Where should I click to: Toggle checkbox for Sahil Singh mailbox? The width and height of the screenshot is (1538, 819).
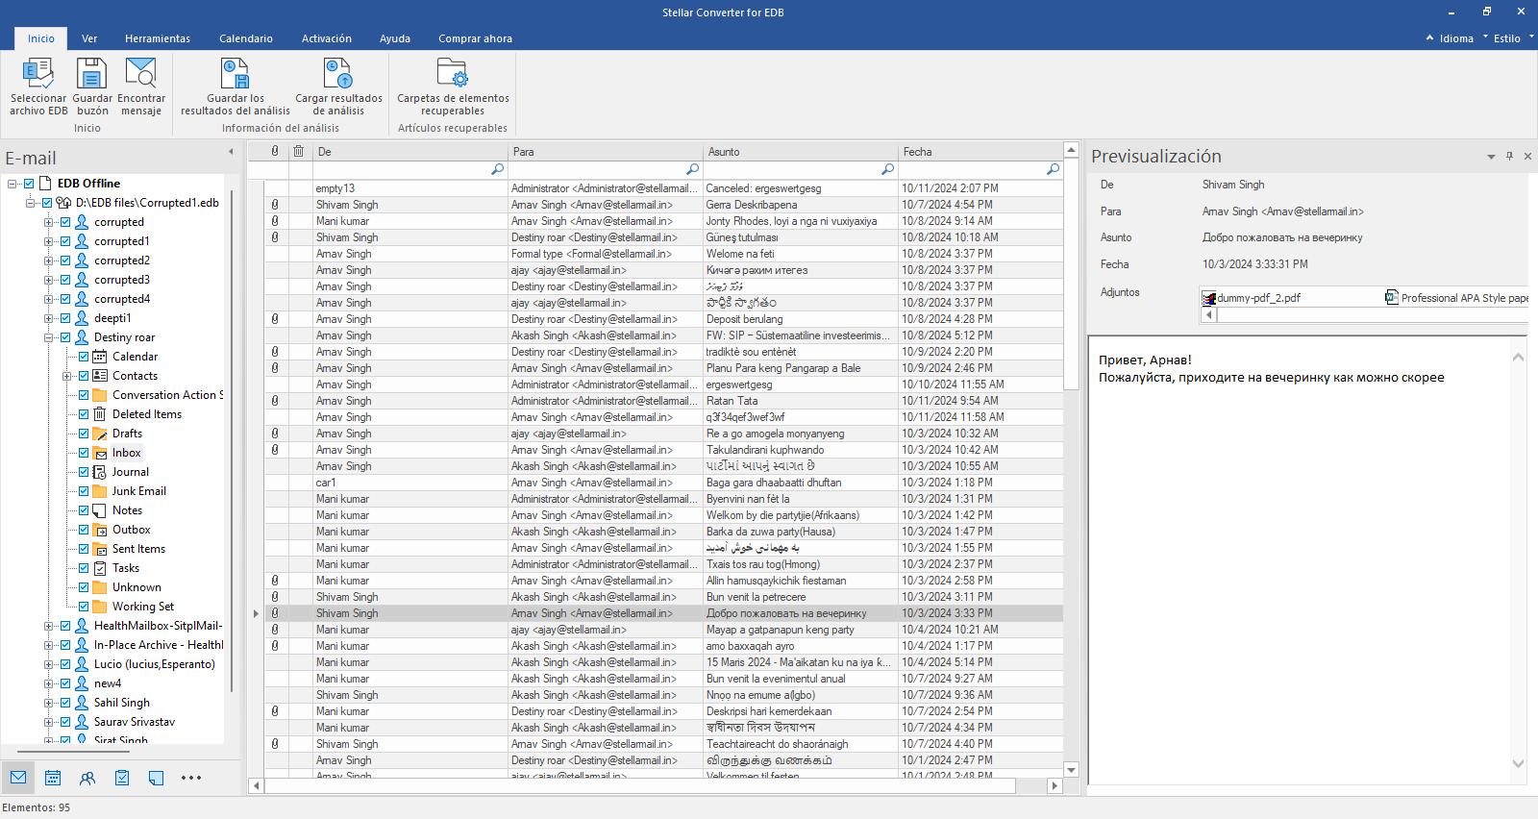pos(65,703)
